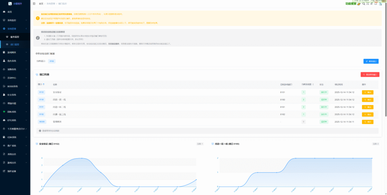Click the sidebar collapse icon beside breadcrumb
This screenshot has width=387, height=195.
(x=34, y=3)
